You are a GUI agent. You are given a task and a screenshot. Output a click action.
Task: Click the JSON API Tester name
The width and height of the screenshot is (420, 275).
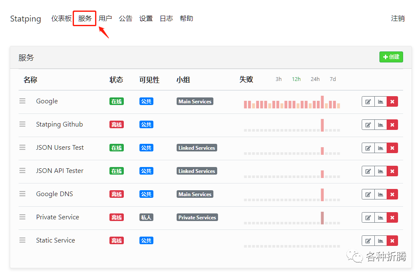pos(60,171)
